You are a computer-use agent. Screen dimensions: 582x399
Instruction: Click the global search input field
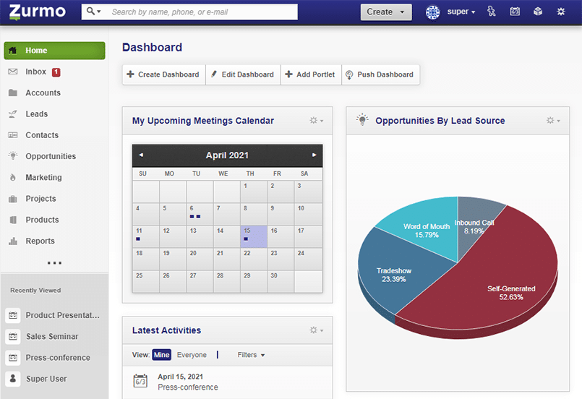pyautogui.click(x=202, y=12)
